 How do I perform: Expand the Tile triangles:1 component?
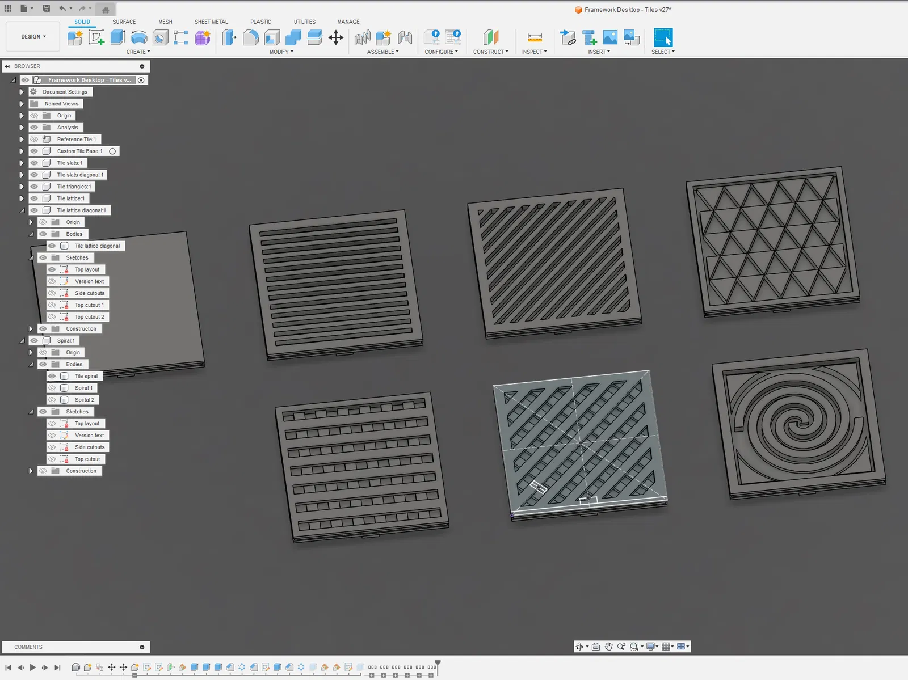point(22,187)
